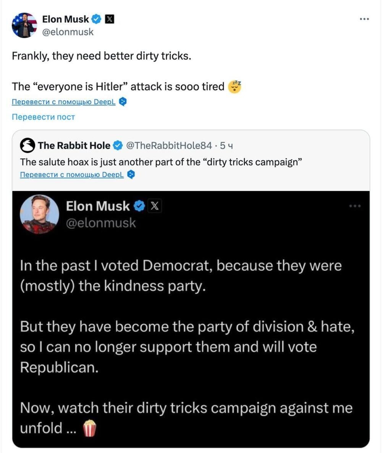Translate main post with DeepL link
Image resolution: width=382 pixels, height=453 pixels.
tap(63, 102)
